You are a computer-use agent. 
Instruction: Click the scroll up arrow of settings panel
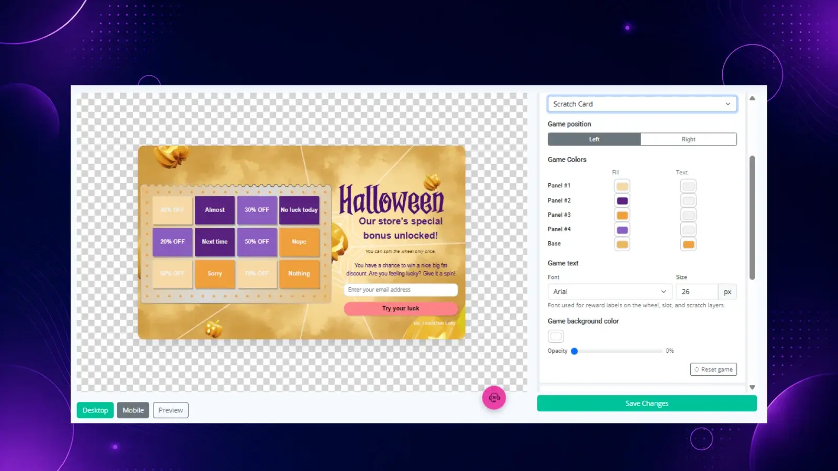752,98
